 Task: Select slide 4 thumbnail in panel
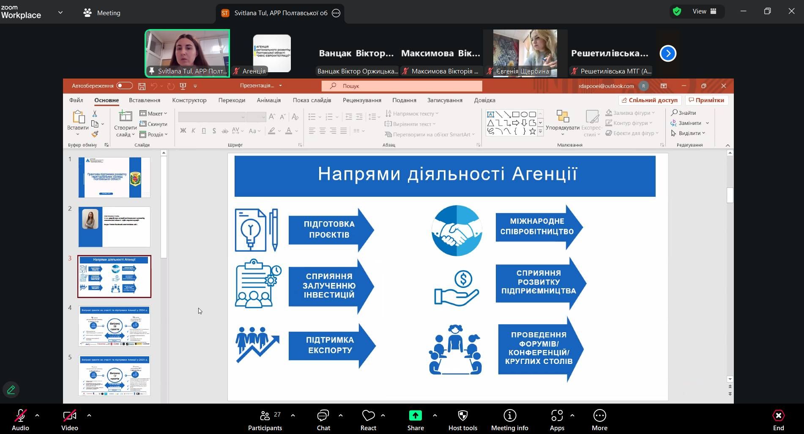point(114,326)
